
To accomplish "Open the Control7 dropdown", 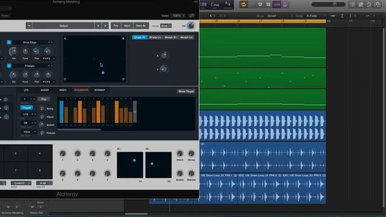I will click(21, 183).
